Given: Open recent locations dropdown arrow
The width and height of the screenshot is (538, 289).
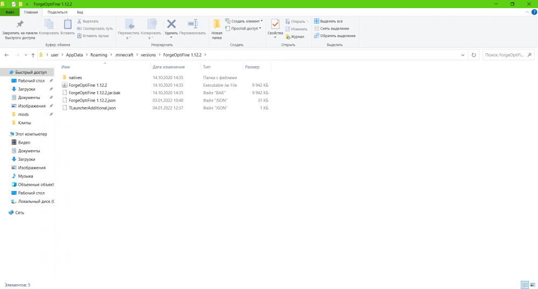Looking at the screenshot, I should tap(26, 55).
